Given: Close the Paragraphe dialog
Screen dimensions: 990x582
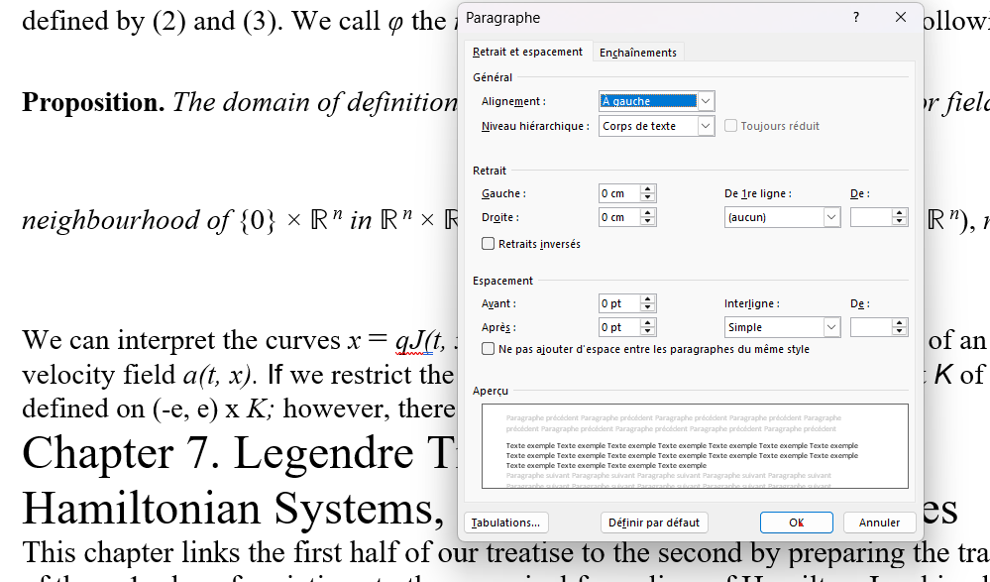Looking at the screenshot, I should 901,18.
